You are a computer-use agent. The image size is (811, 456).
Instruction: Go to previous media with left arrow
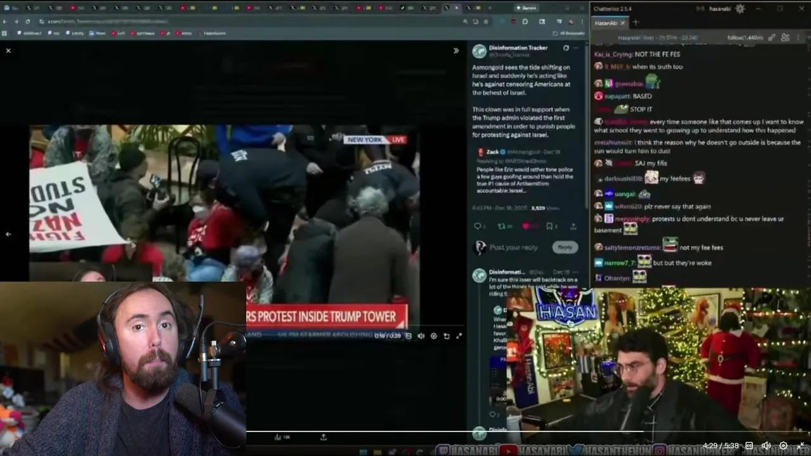coord(8,234)
